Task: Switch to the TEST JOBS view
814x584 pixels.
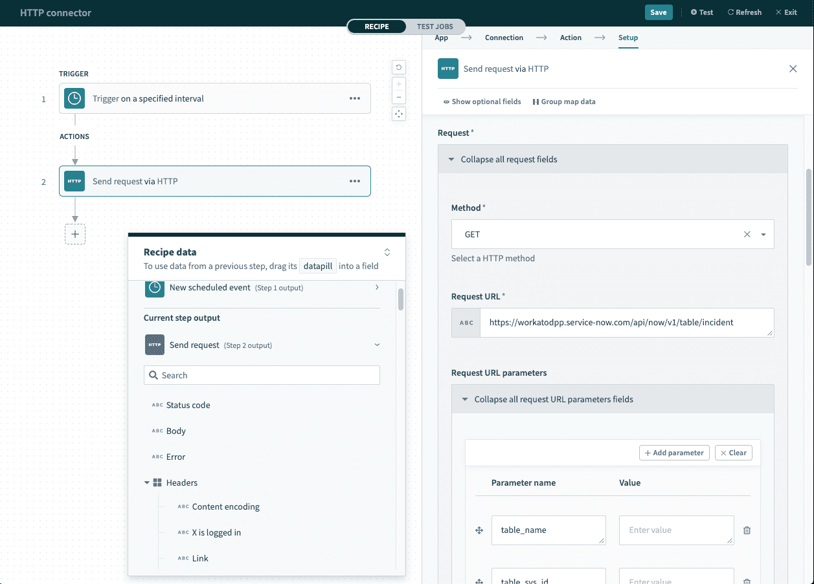Action: (435, 27)
